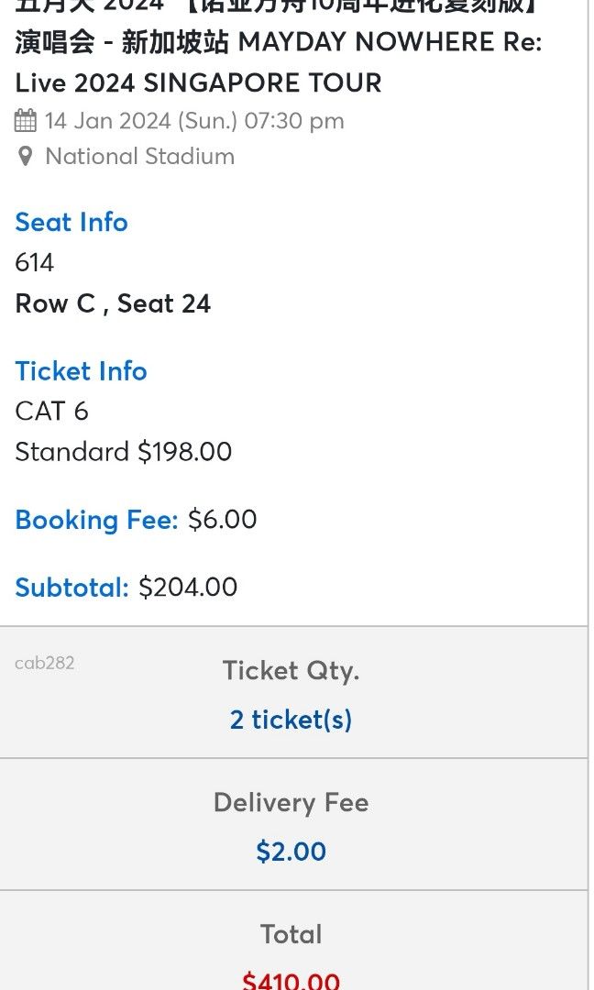Click the Subtotal amount $204.00
Viewport: 594px width, 990px height.
pyautogui.click(x=190, y=587)
